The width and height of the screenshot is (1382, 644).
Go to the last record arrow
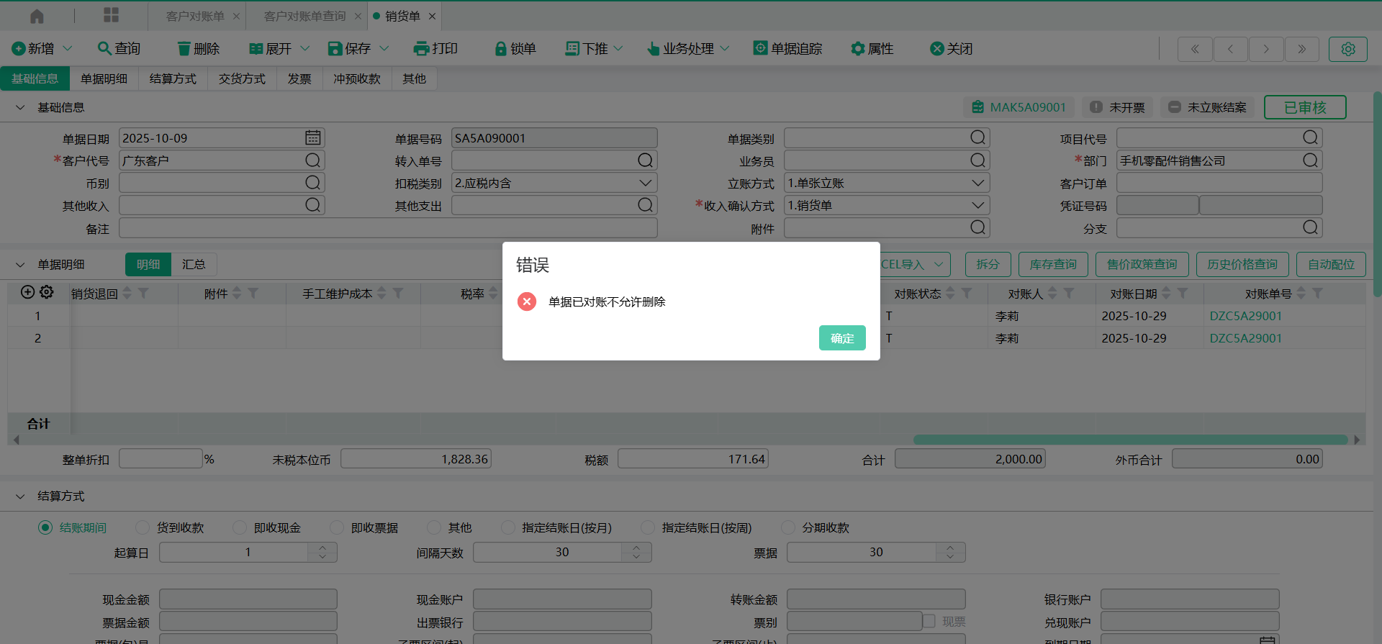click(x=1301, y=49)
